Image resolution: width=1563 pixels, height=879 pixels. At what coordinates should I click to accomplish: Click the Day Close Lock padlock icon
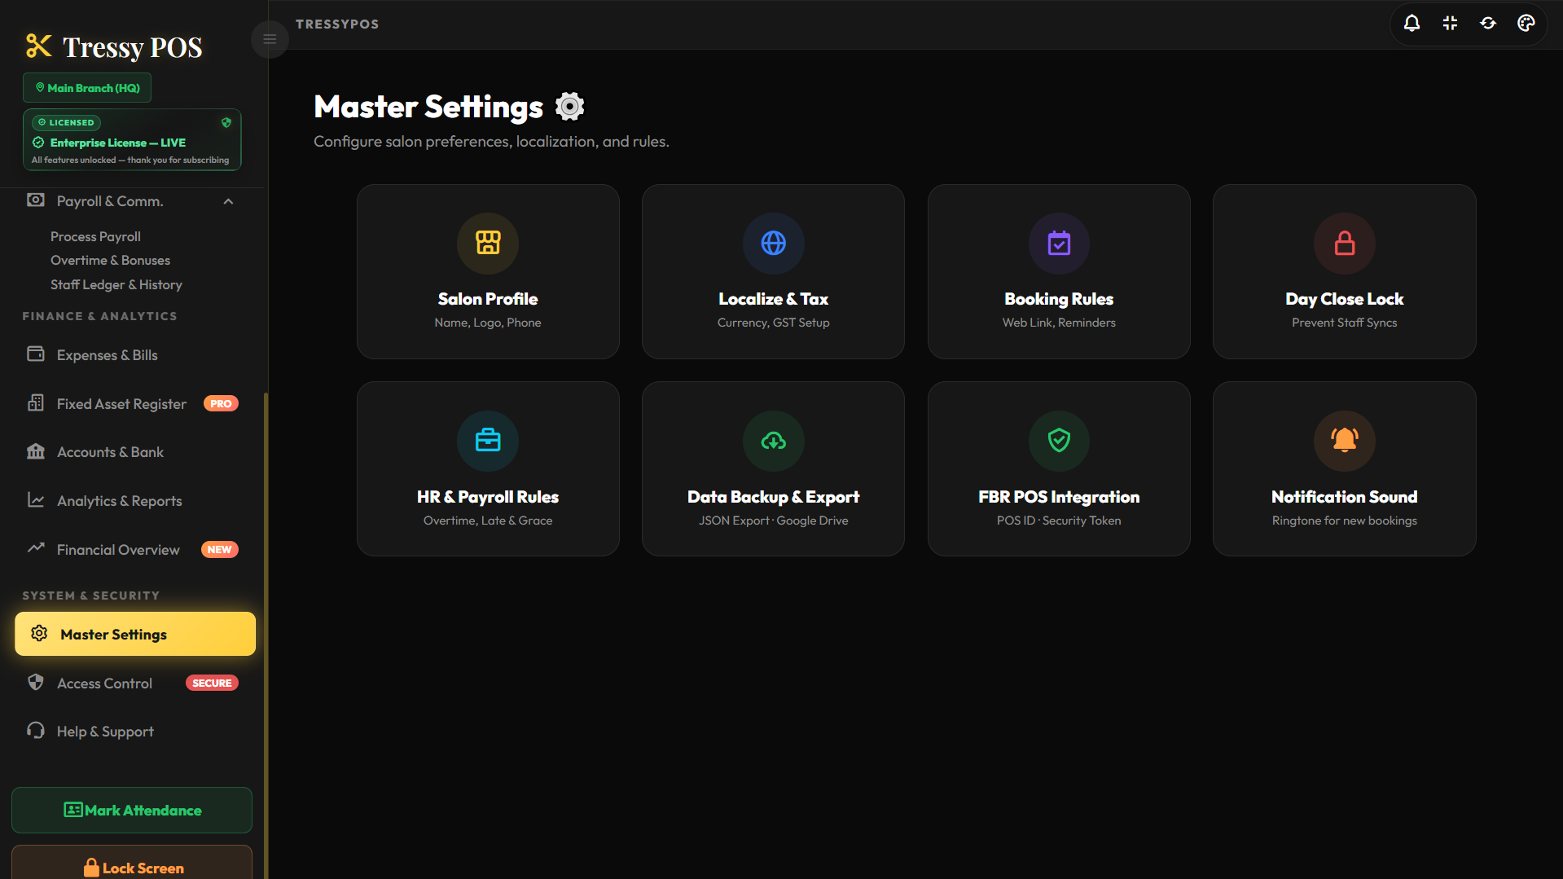1344,243
